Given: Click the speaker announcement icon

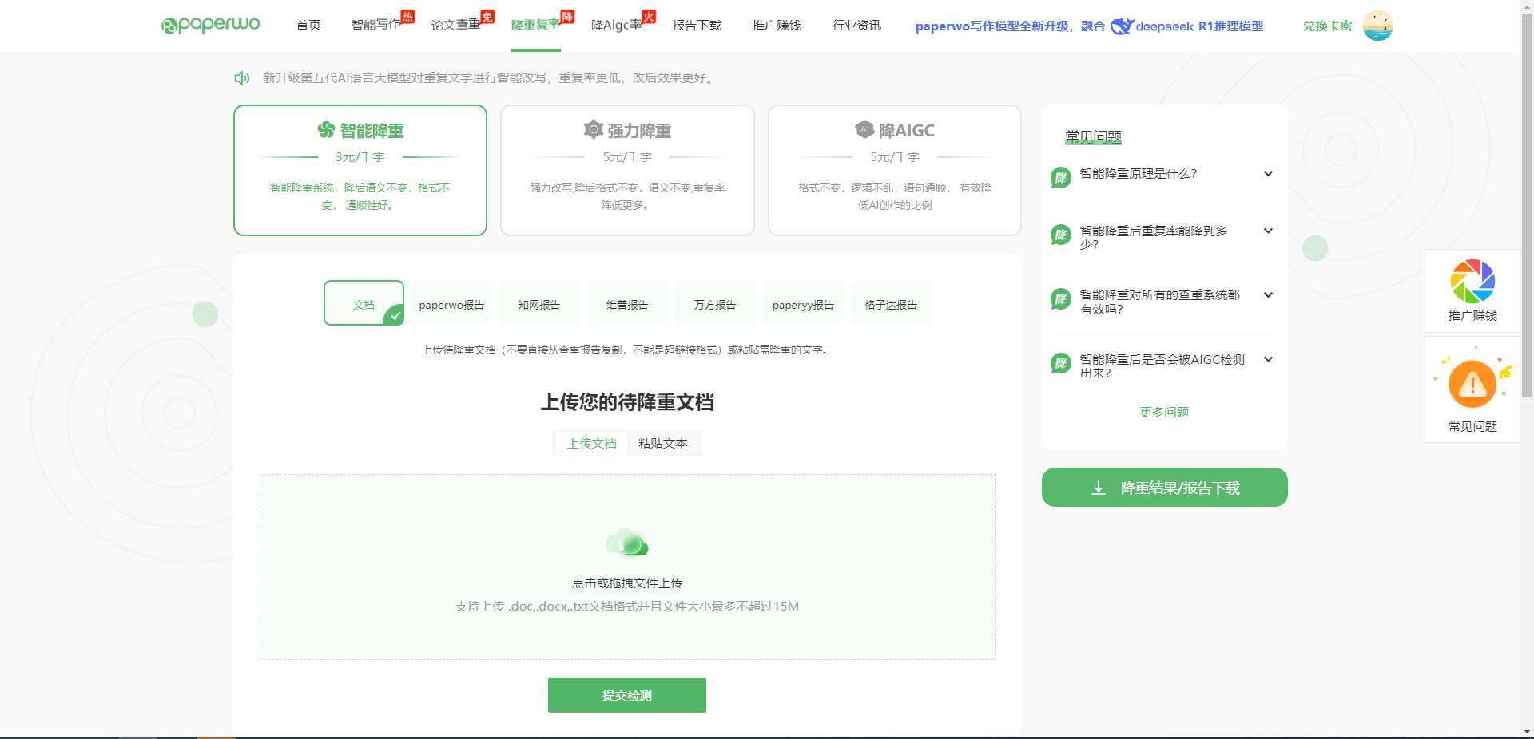Looking at the screenshot, I should 241,77.
